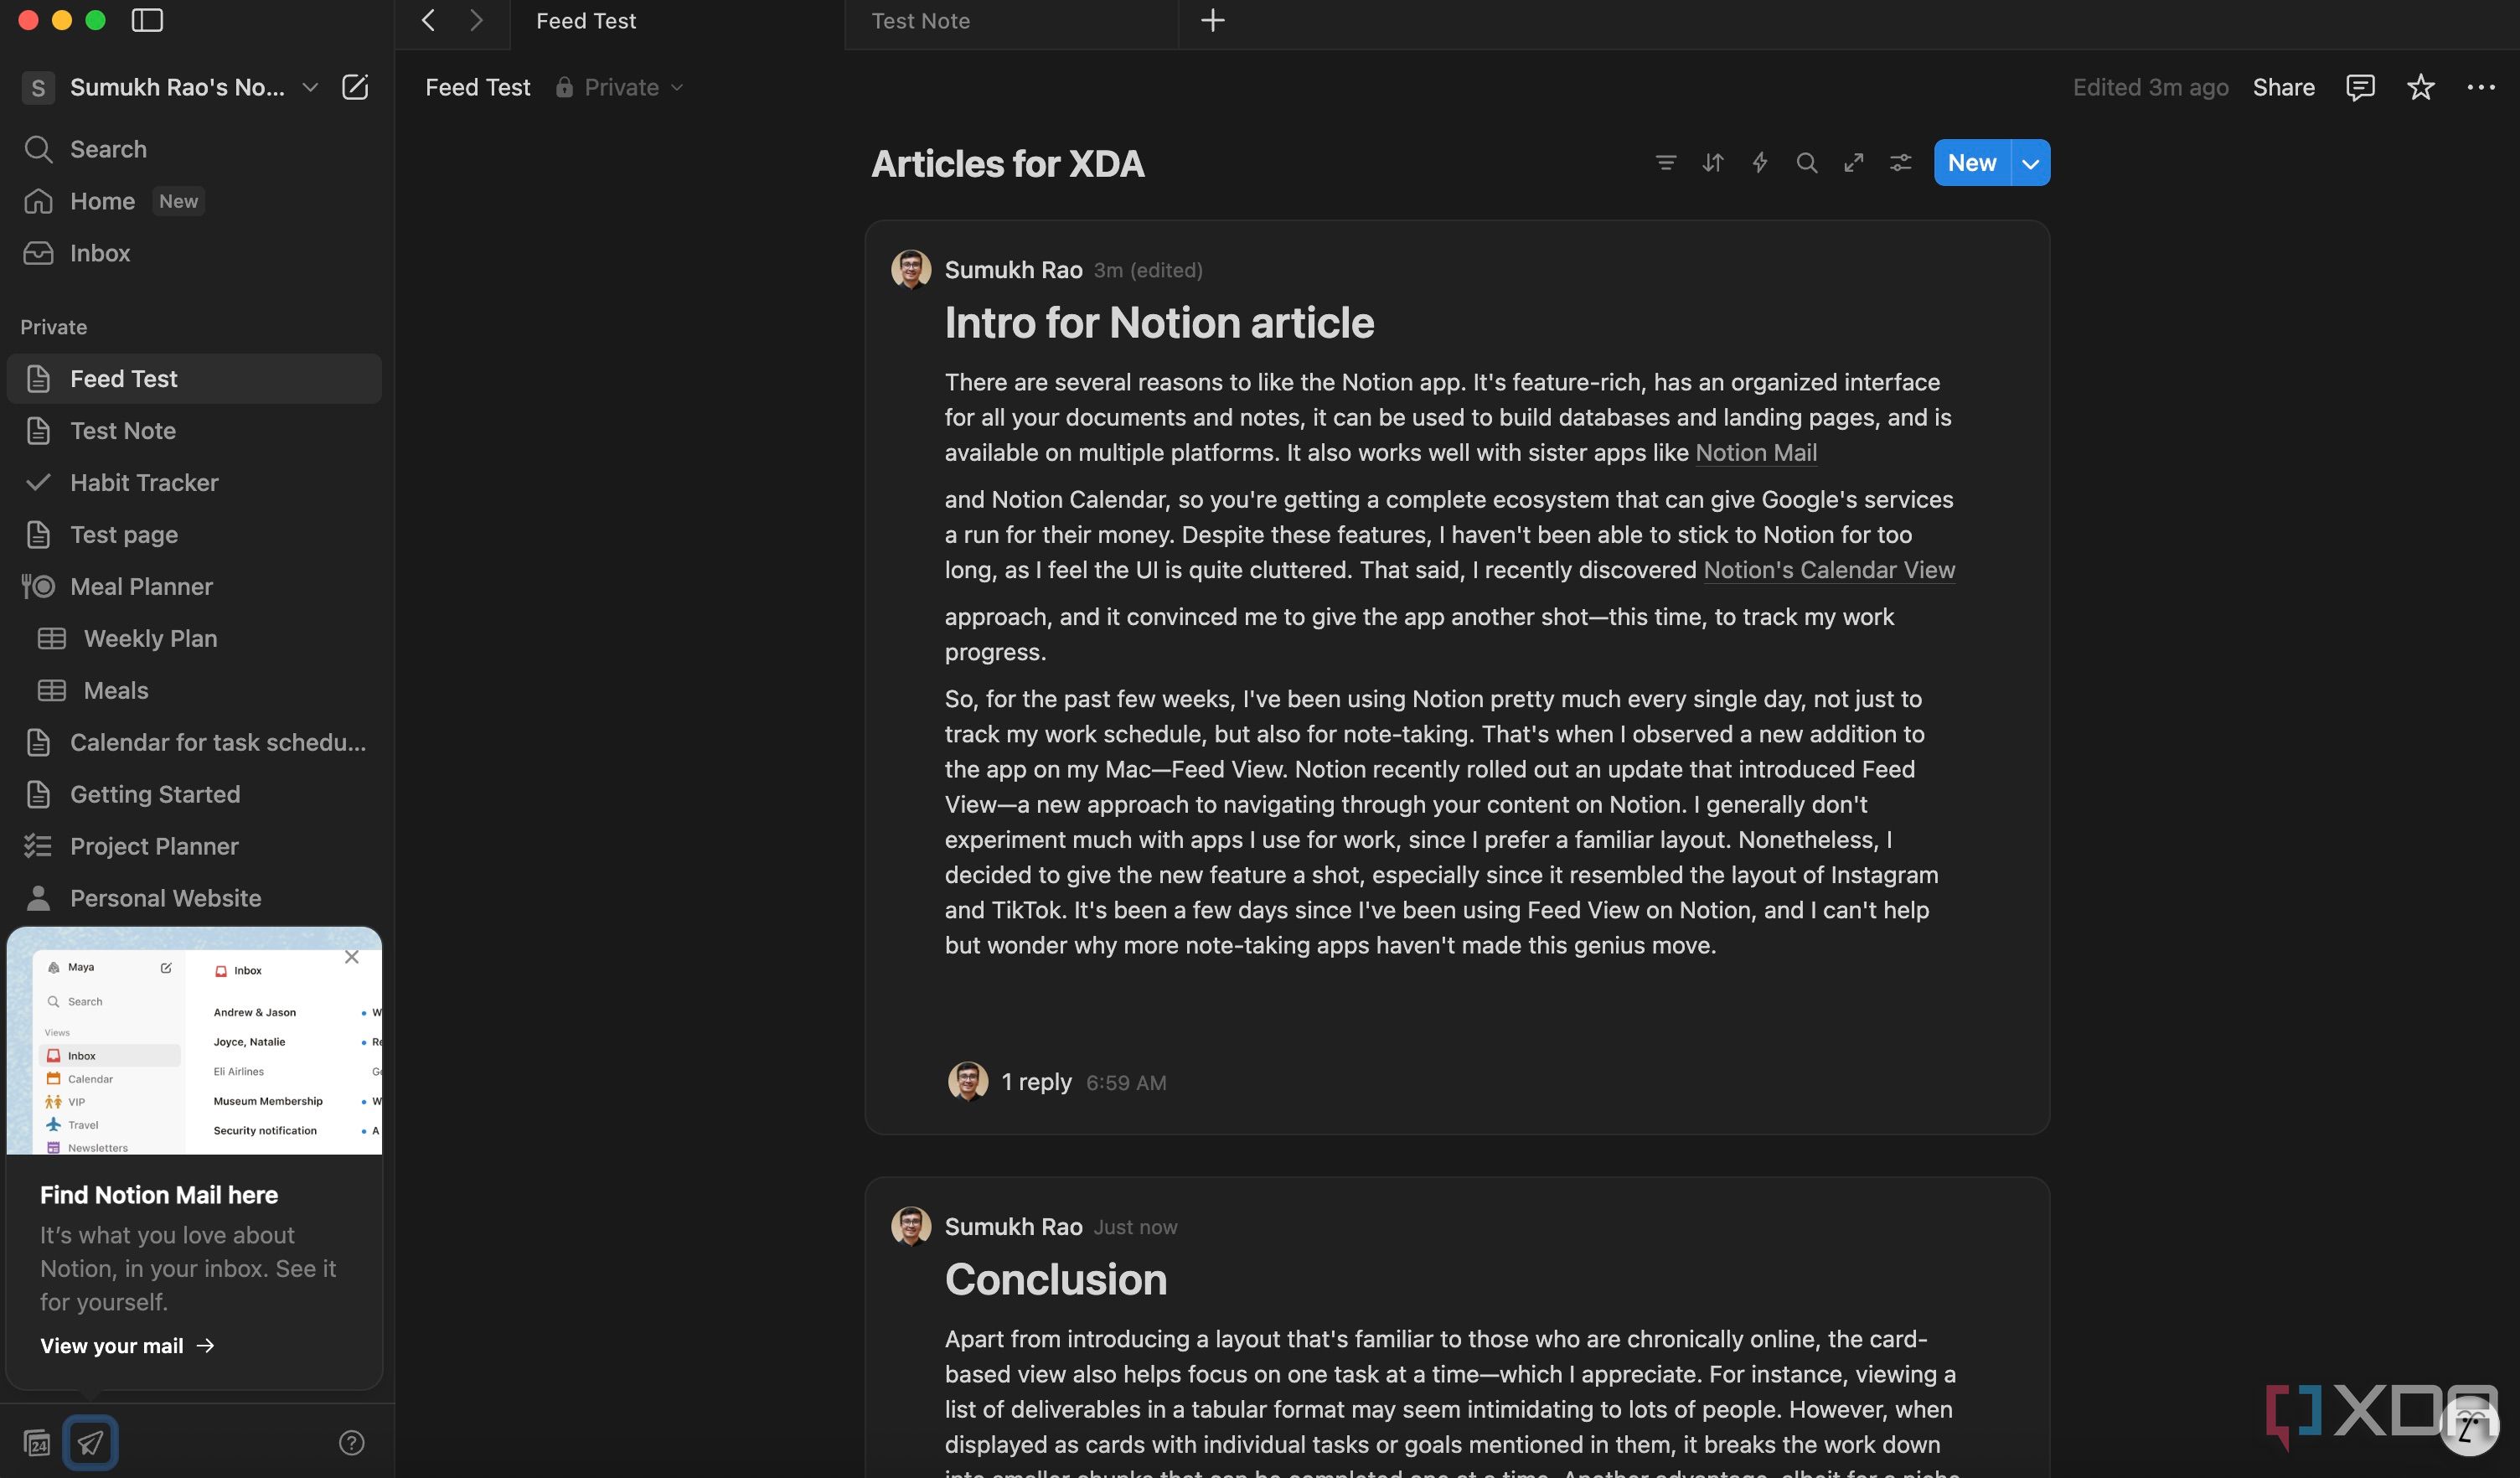Follow the Notion's Calendar View link
Screen dimensions: 2520x1478
point(1829,570)
